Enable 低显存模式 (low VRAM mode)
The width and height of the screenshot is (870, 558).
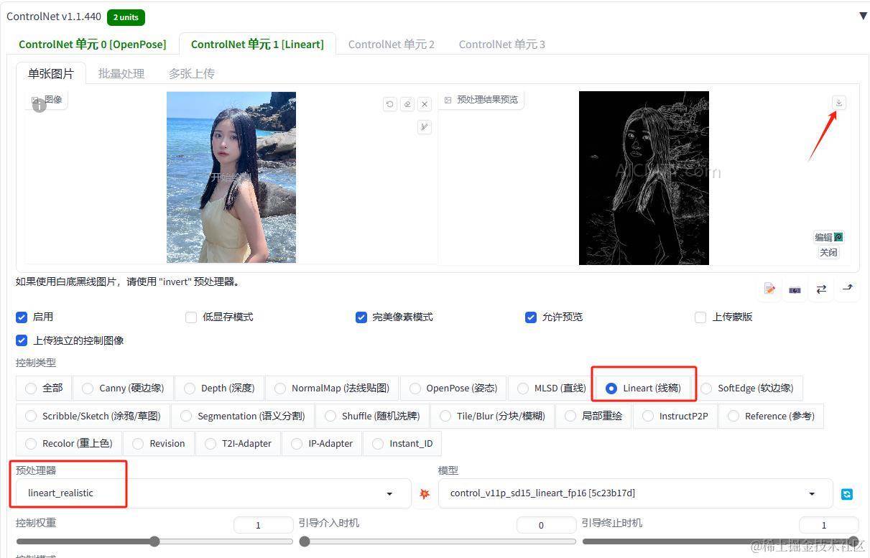pos(191,317)
